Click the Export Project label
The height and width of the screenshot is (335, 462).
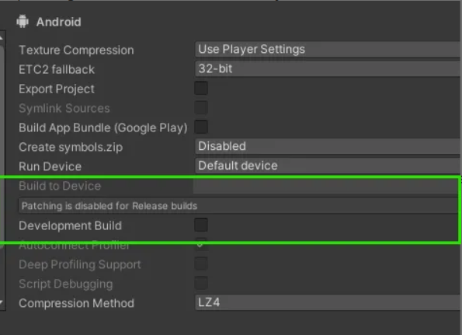57,89
